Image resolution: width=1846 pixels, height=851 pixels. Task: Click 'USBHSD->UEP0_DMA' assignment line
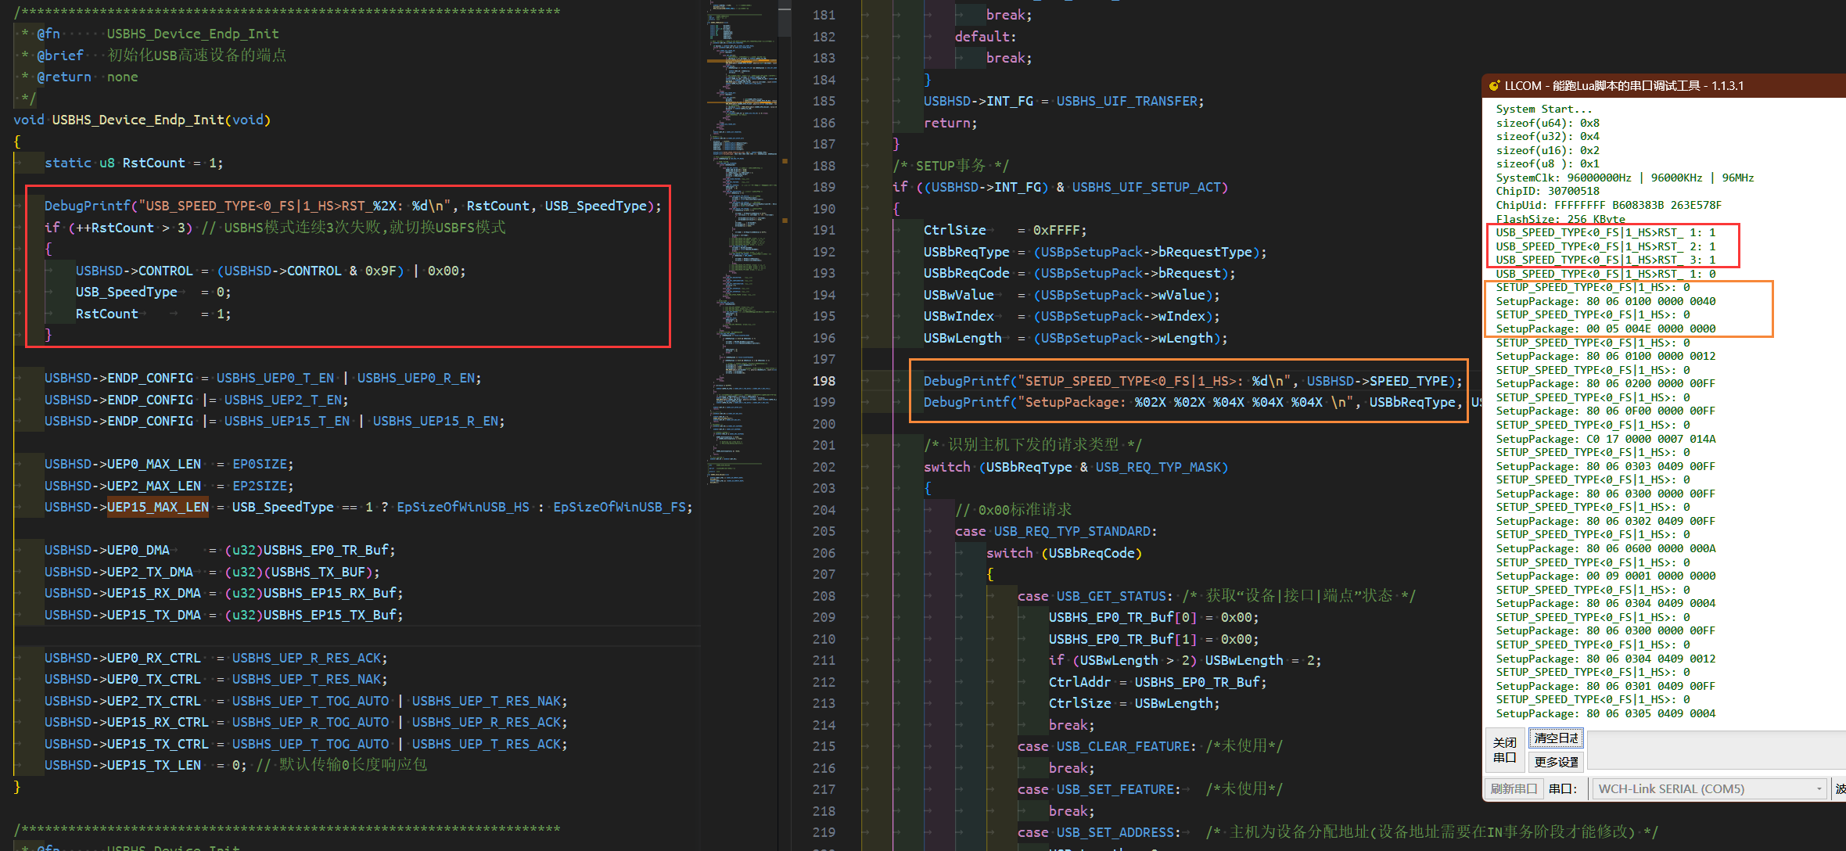tap(220, 550)
